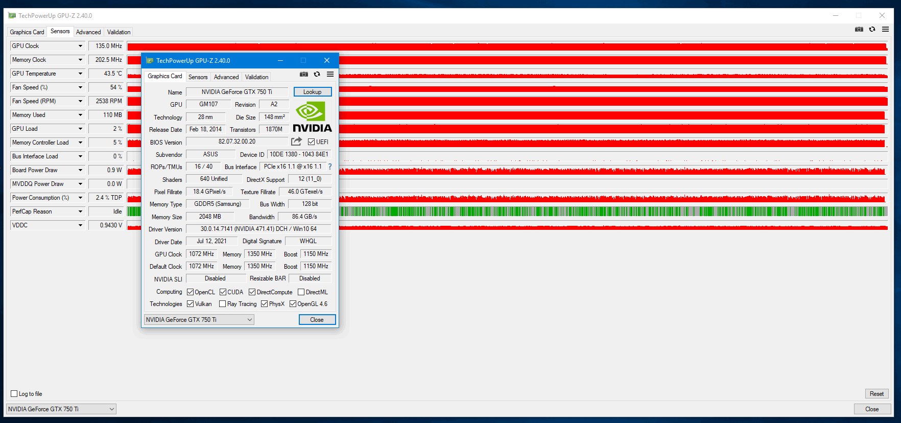Click the Reset button in the Sensors window
Viewport: 901px width, 423px height.
coord(876,394)
